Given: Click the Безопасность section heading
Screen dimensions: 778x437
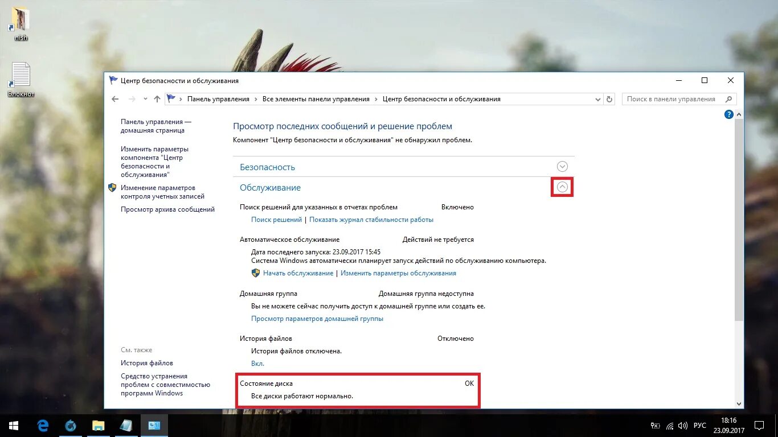Looking at the screenshot, I should (267, 167).
